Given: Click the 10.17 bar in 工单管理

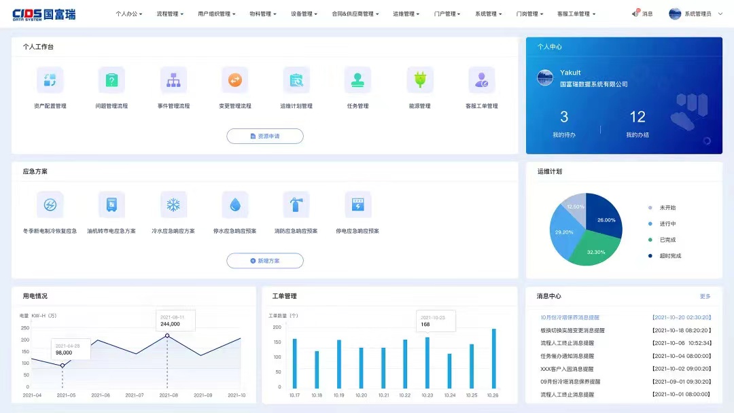Looking at the screenshot, I should (294, 363).
